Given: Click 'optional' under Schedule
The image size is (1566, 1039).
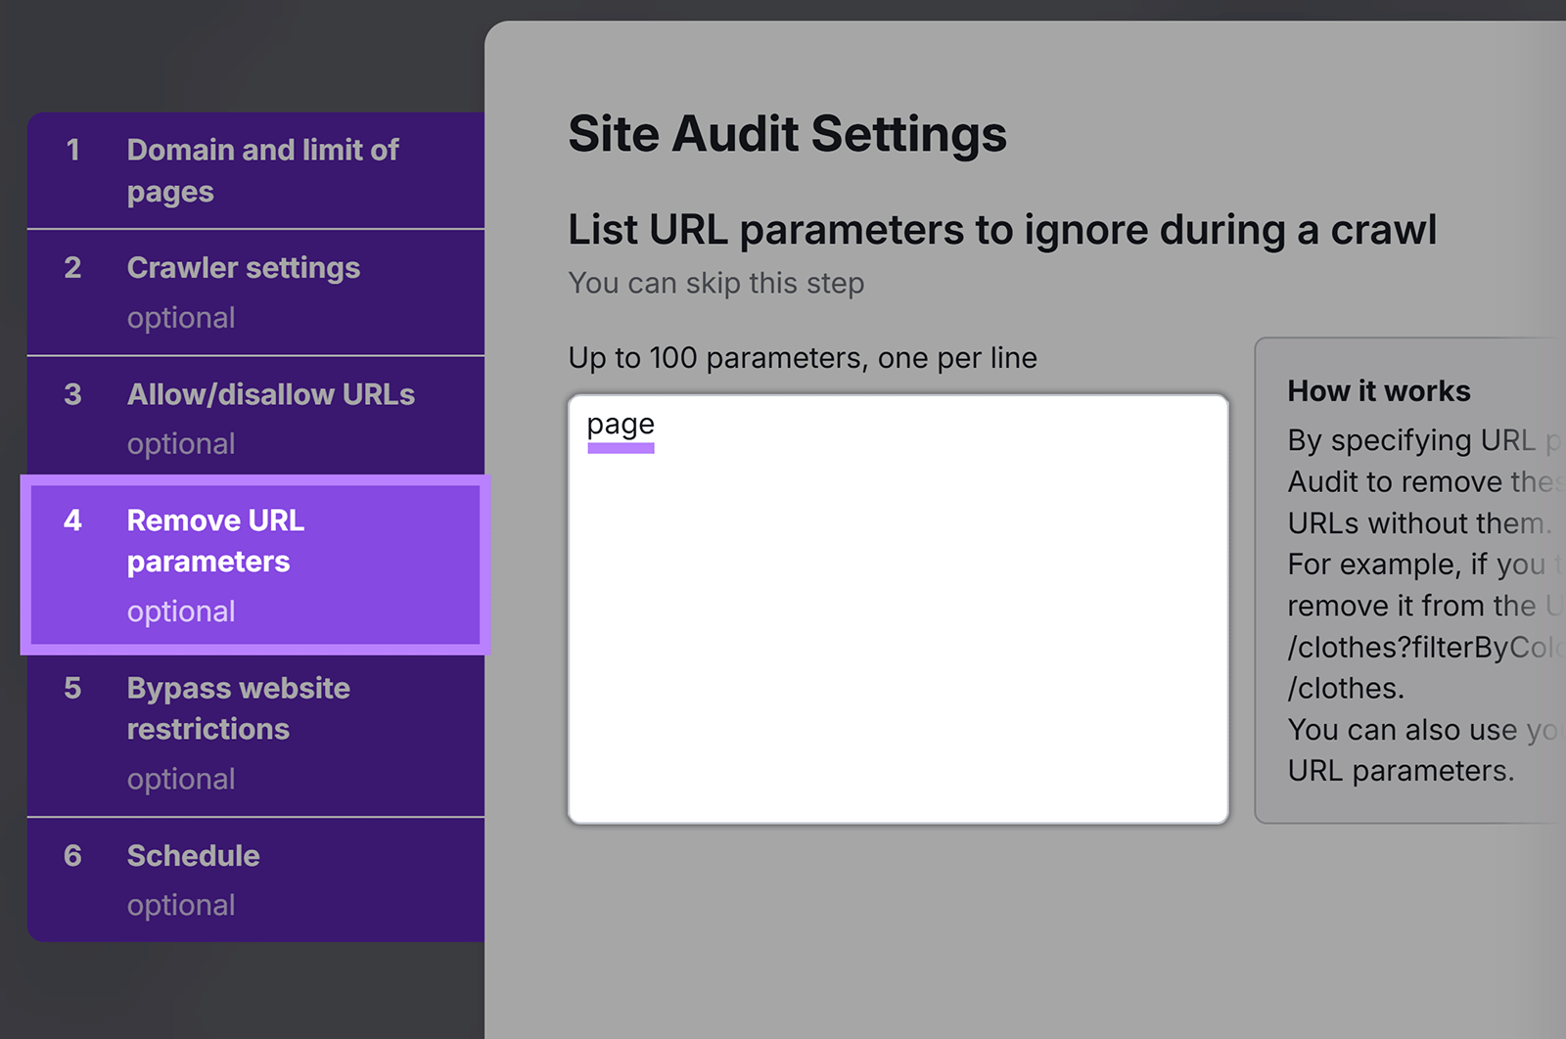Looking at the screenshot, I should pyautogui.click(x=181, y=905).
